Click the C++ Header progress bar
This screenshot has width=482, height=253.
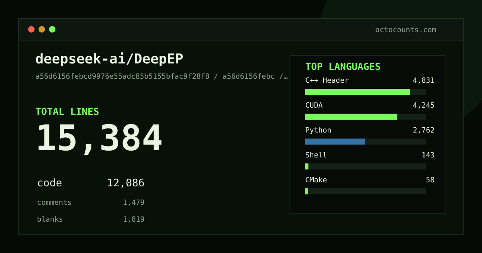pyautogui.click(x=366, y=92)
